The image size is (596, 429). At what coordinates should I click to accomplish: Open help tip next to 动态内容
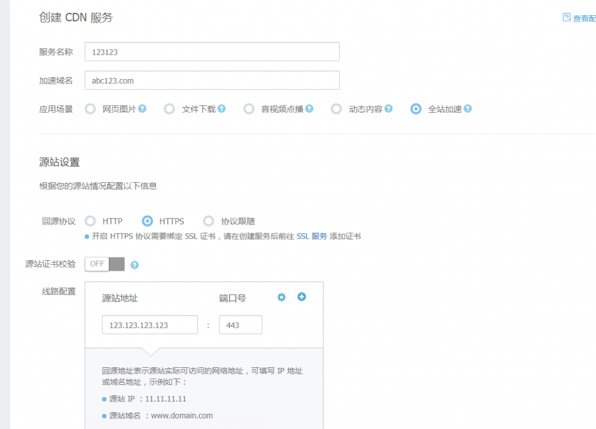pos(389,108)
